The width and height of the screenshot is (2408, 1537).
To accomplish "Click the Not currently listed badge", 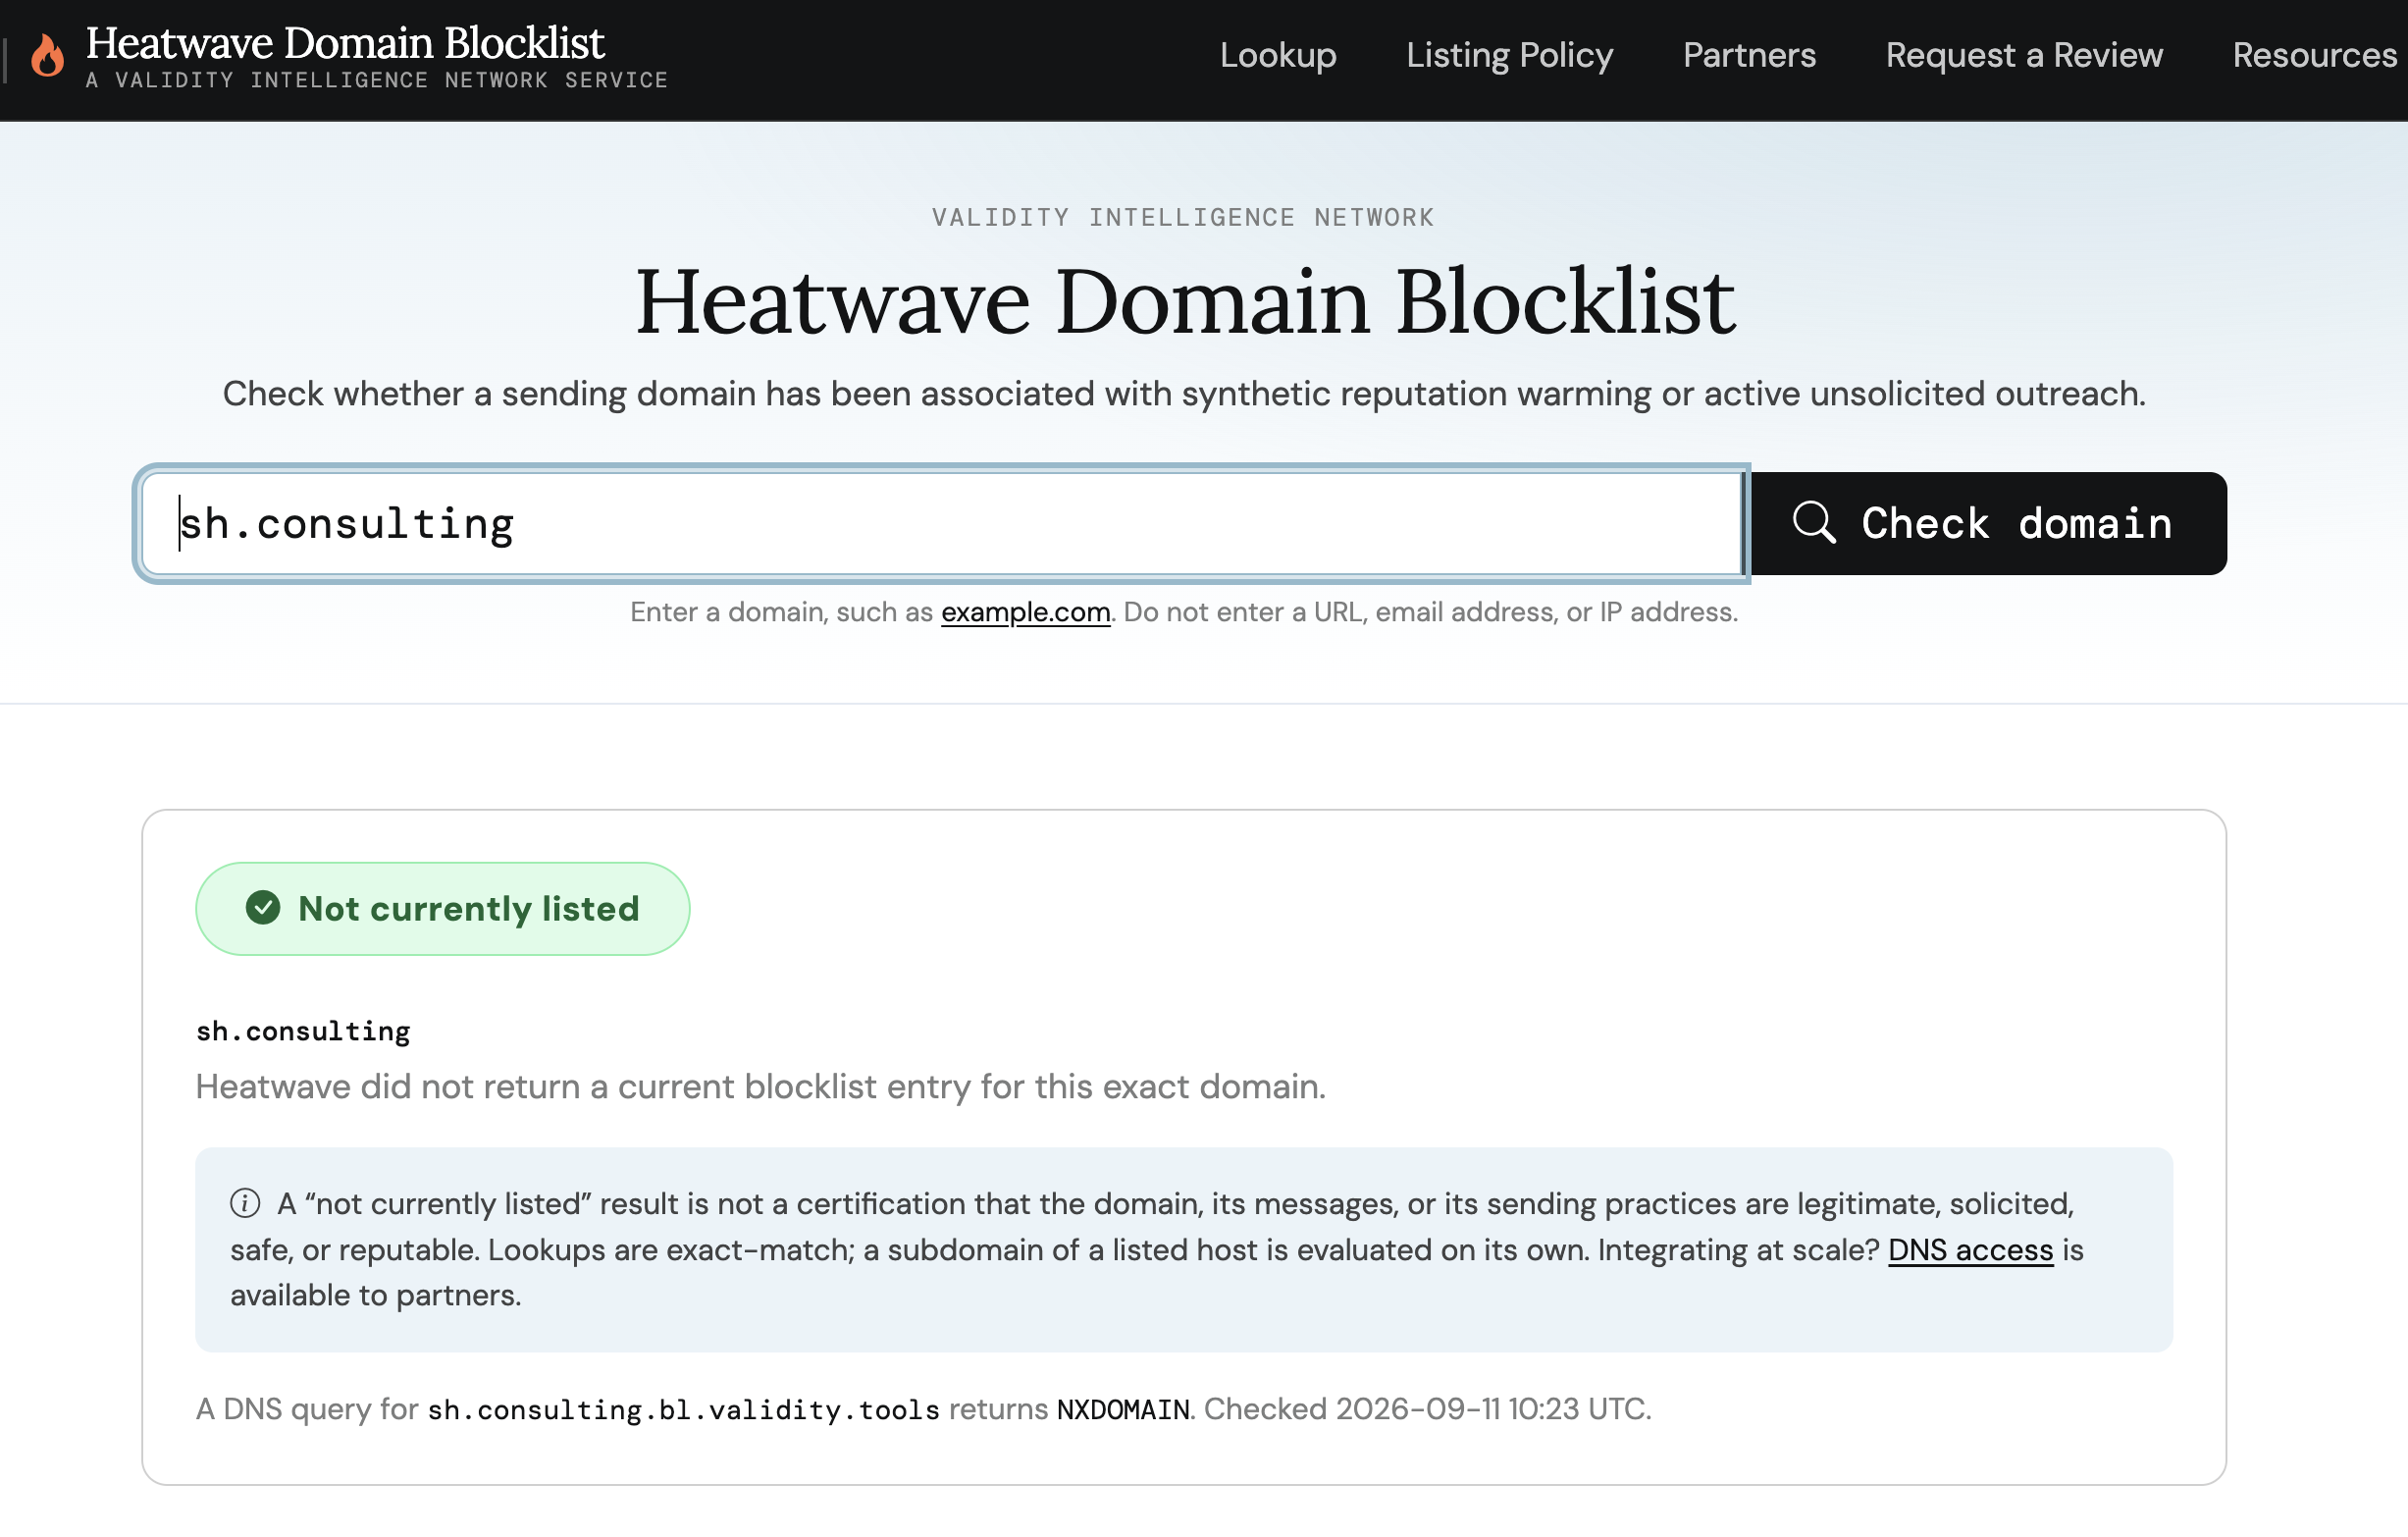I will [x=442, y=908].
